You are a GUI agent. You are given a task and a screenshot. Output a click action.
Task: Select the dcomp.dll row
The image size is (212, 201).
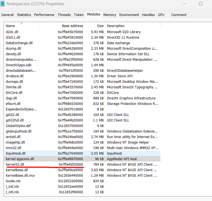pos(82,49)
